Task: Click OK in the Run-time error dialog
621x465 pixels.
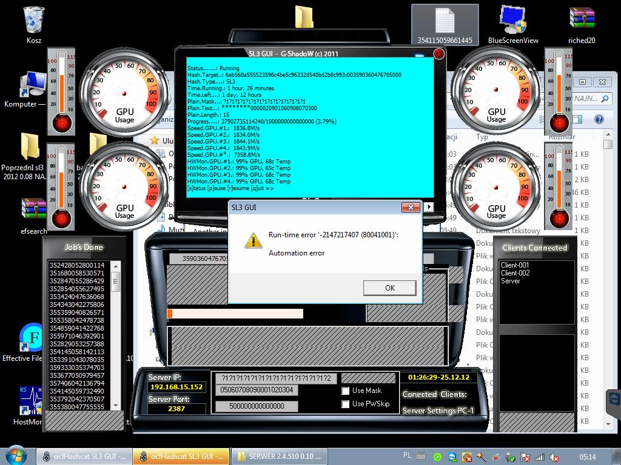Action: click(390, 288)
